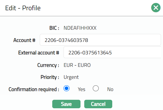163x110 pixels.
Task: Click the Save button
Action: (66, 104)
